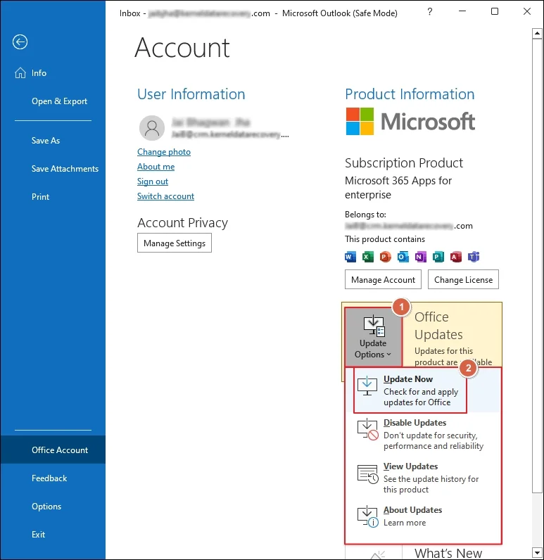This screenshot has height=560, width=544.
Task: Select View Updates menu entry
Action: click(423, 478)
